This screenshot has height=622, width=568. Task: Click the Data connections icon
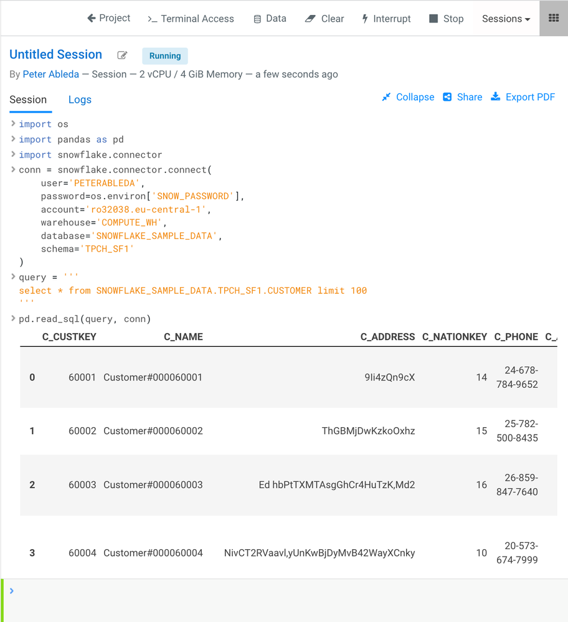pos(270,19)
